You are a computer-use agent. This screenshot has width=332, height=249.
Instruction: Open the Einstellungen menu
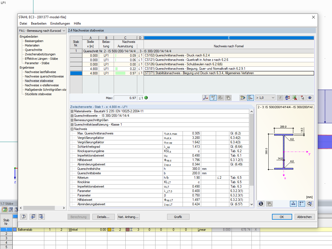click(x=60, y=24)
